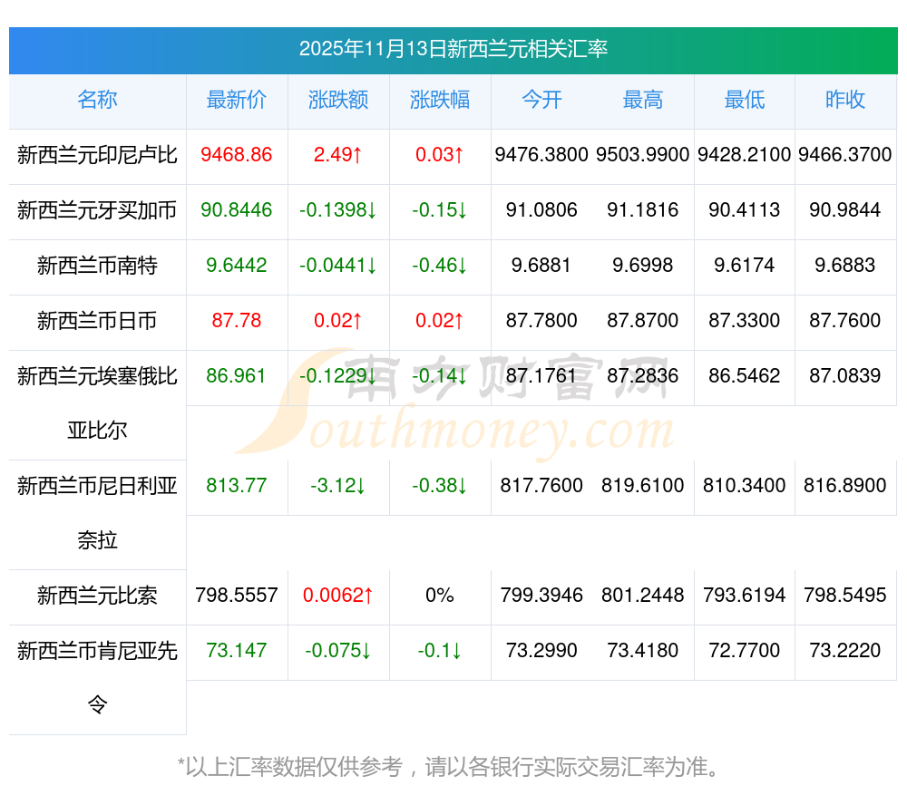907x795 pixels.
Task: Open the 新西兰元印尼卢比 currency pair name
Action: tap(97, 155)
